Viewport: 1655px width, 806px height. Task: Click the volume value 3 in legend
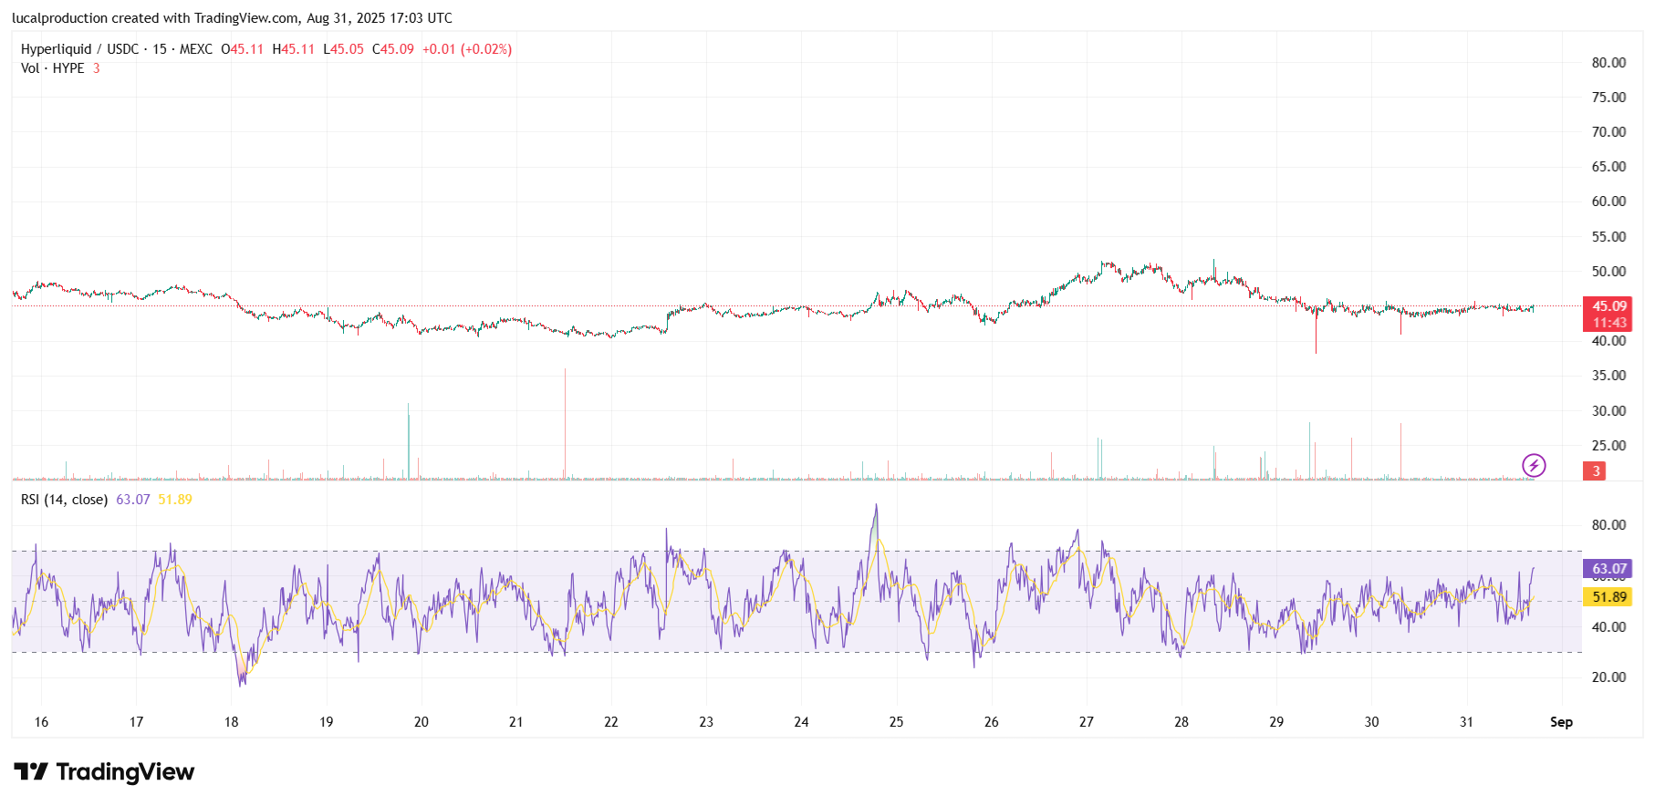pyautogui.click(x=97, y=68)
